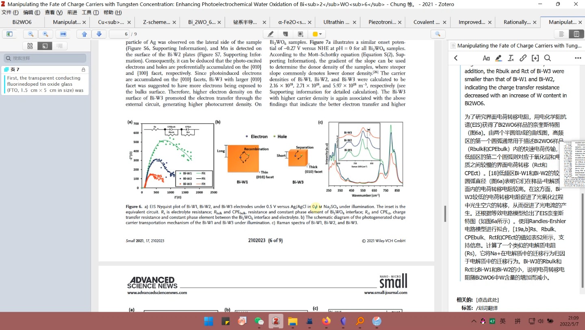Switch right pane to notes view
Viewport: 585px width, 330px height.
tap(576, 34)
